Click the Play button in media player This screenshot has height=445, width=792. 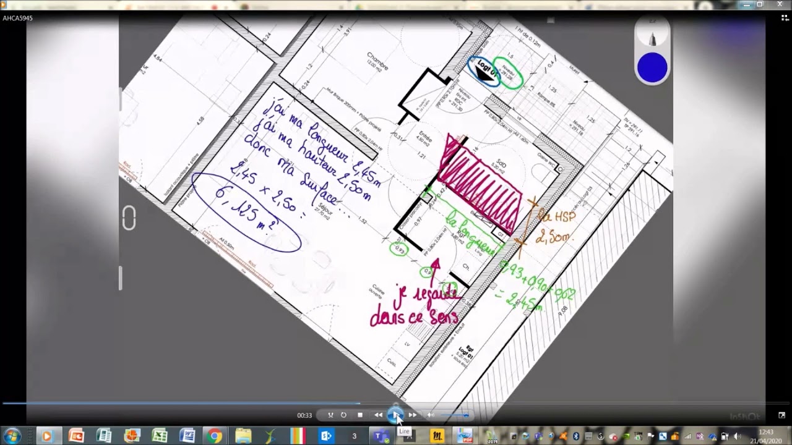point(396,415)
